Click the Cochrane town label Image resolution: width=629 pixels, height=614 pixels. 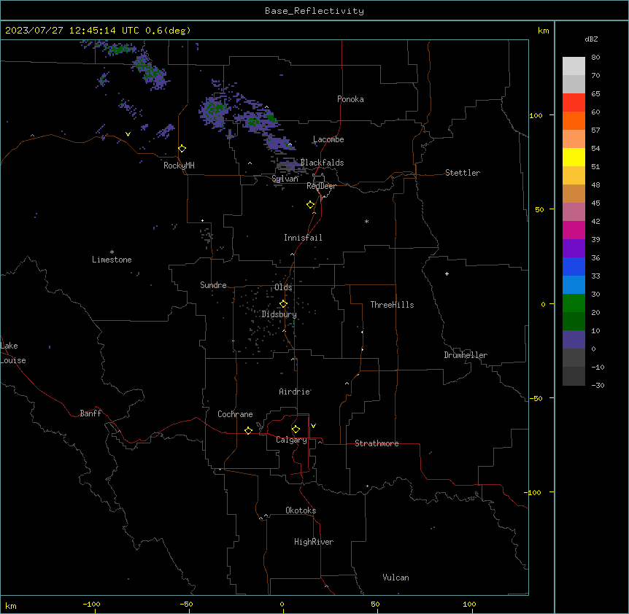click(235, 414)
